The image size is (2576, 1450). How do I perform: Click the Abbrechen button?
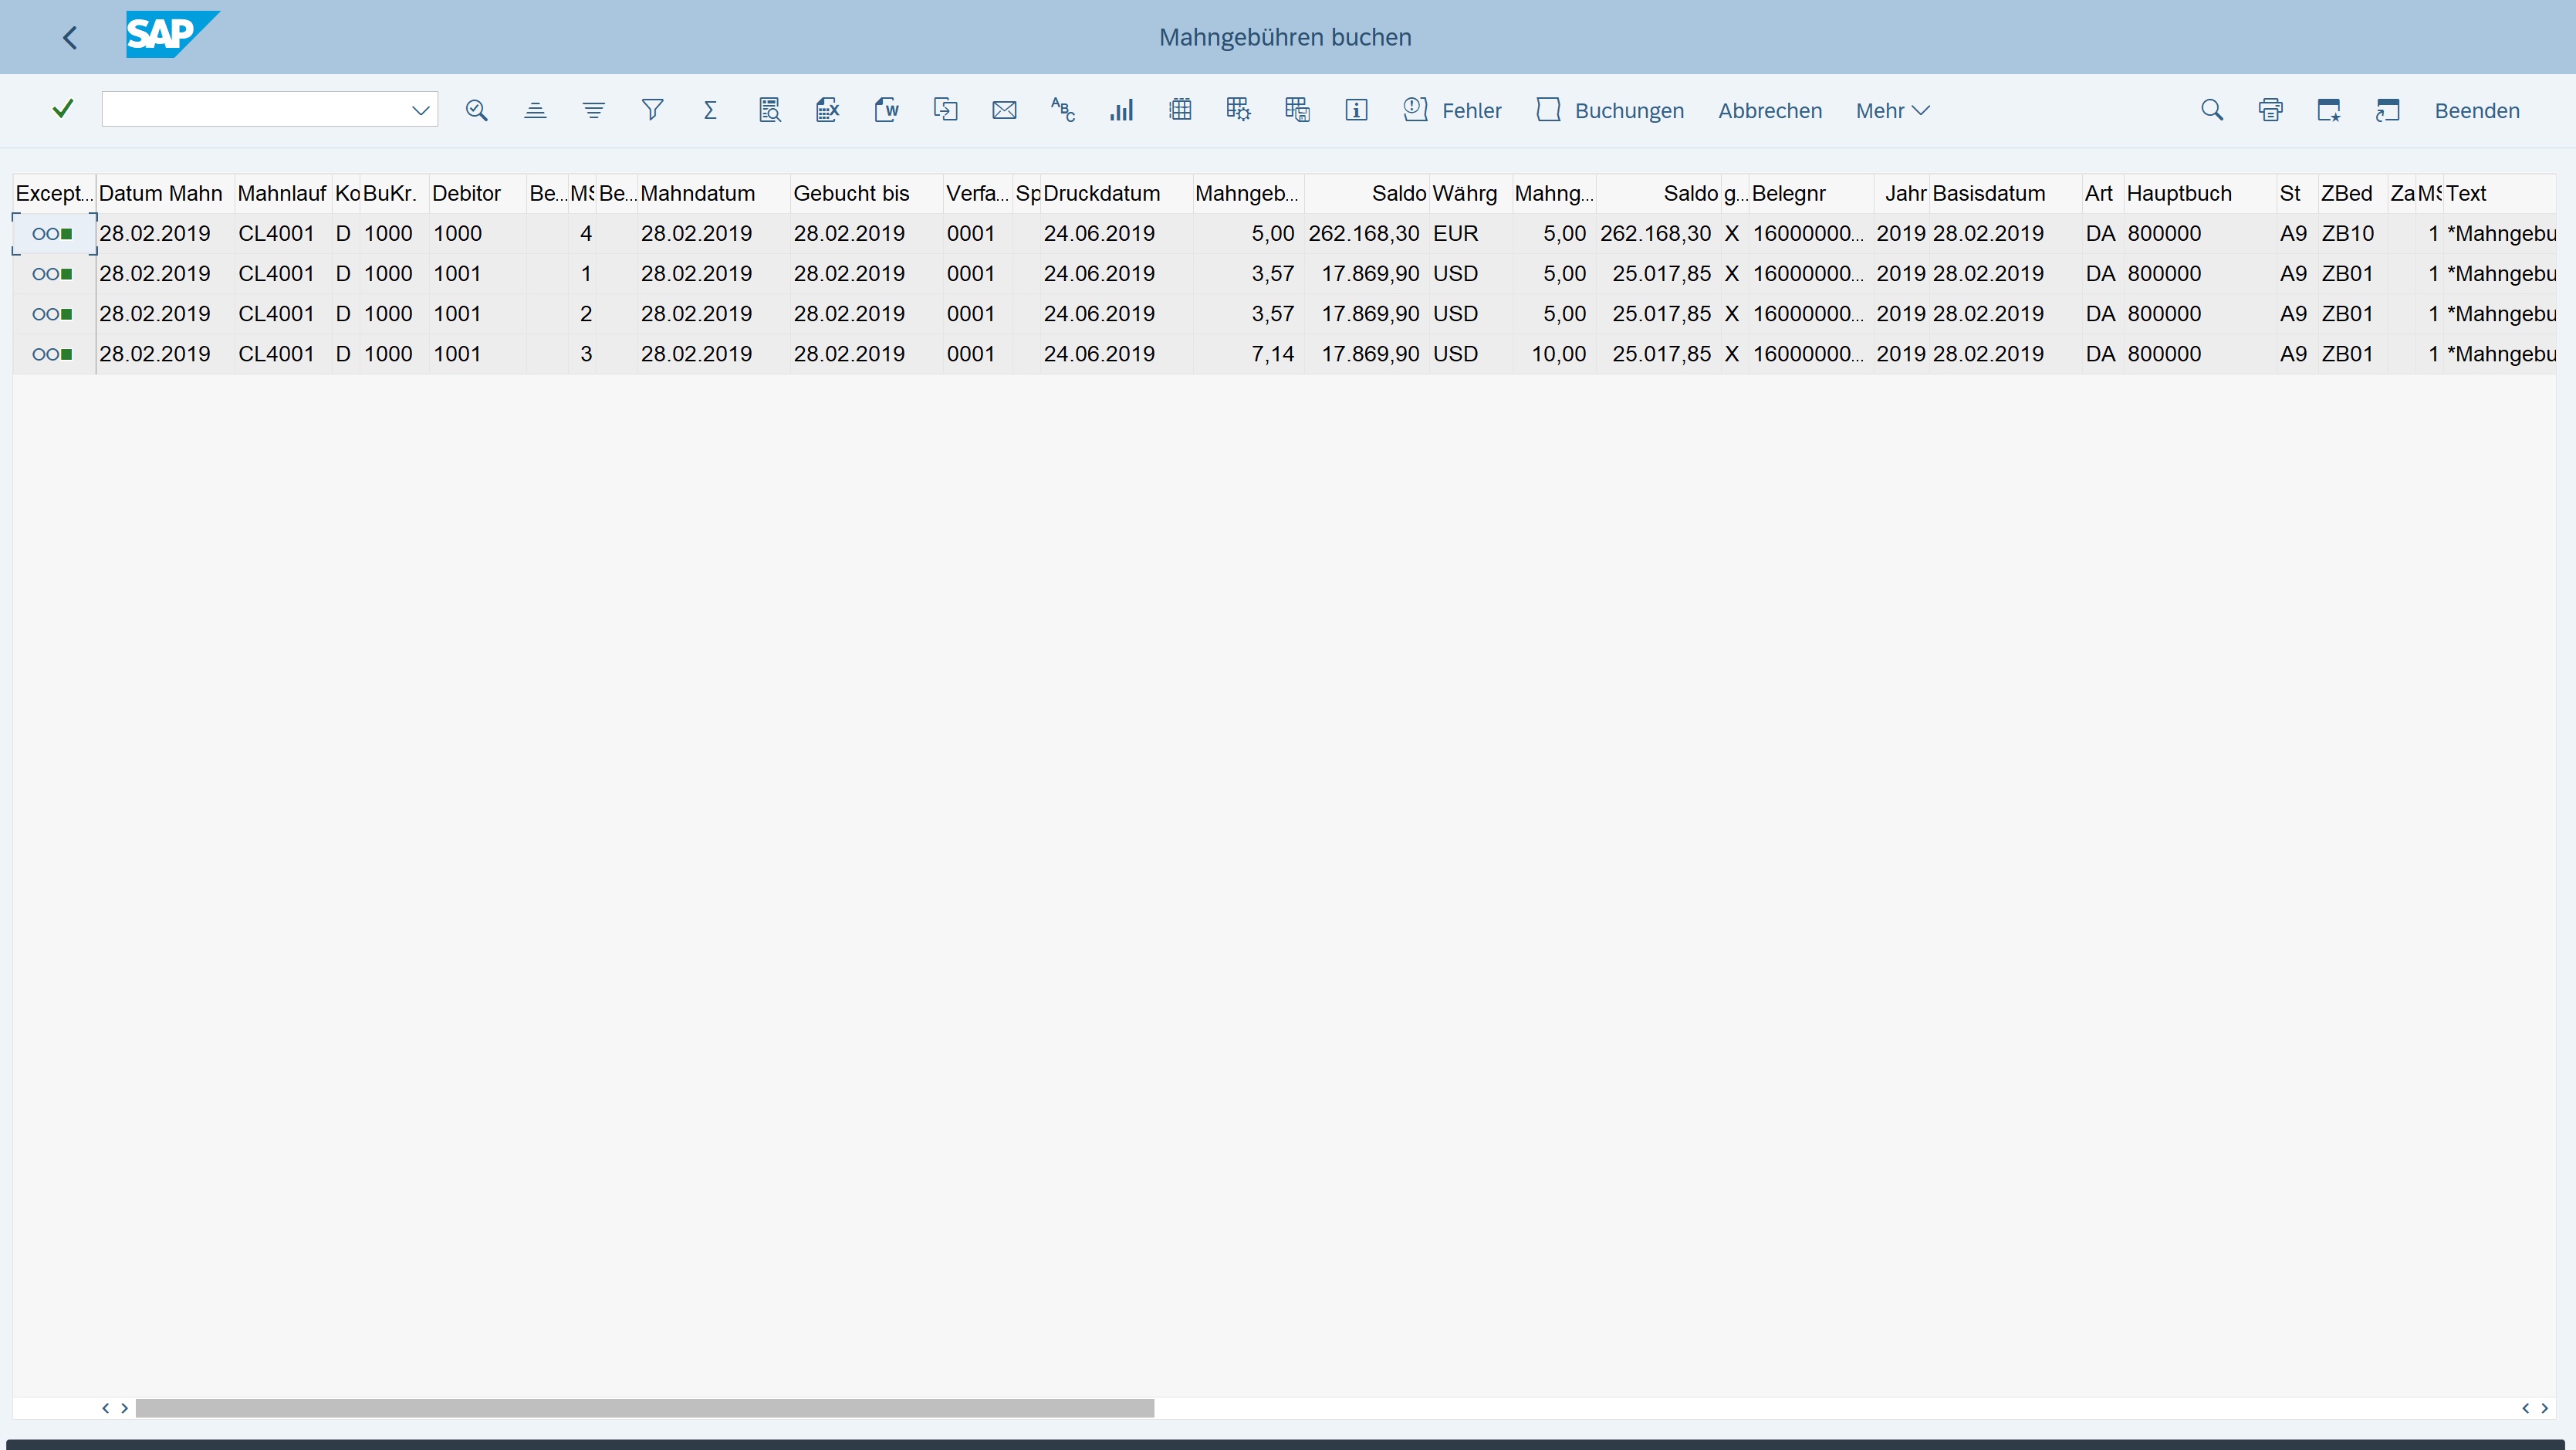[x=1769, y=110]
